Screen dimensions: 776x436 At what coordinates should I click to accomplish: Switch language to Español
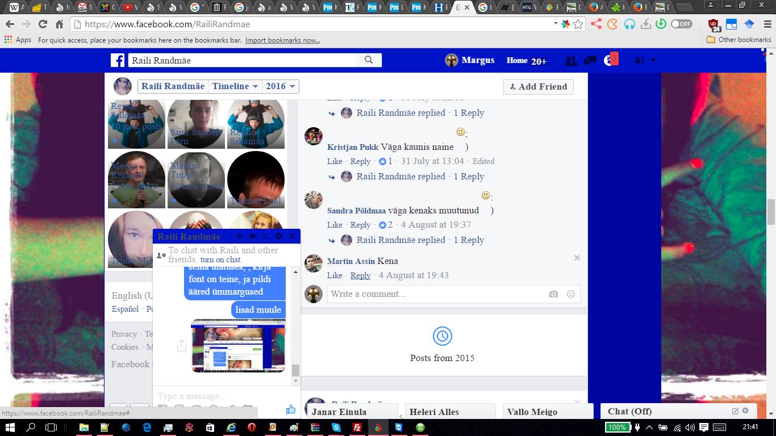(125, 309)
